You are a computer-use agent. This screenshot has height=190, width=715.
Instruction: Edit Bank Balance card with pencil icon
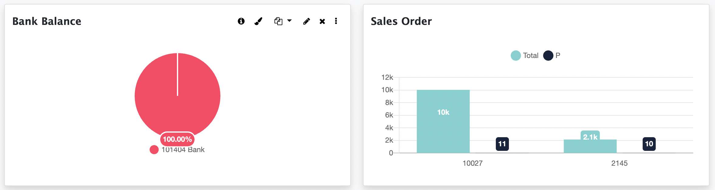[x=306, y=21]
